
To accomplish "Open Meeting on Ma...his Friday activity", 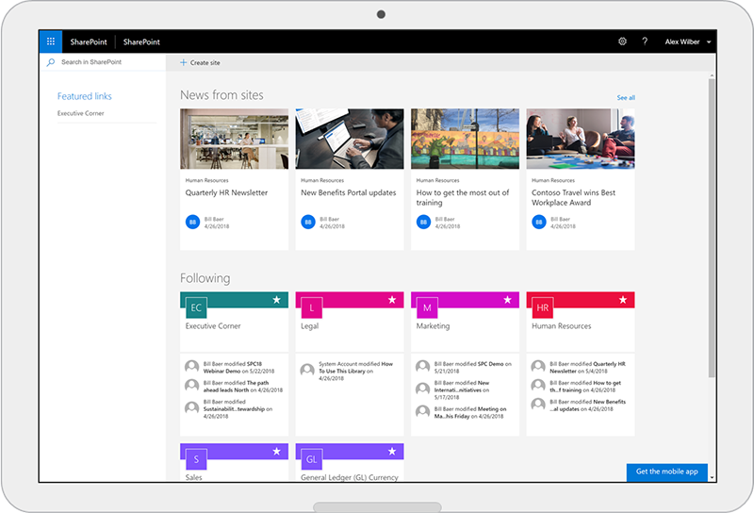I will 470,412.
